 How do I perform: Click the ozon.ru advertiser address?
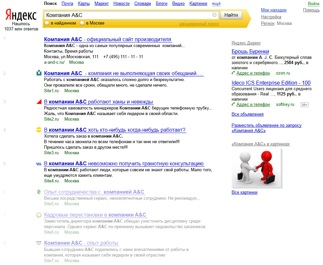[x=283, y=73]
